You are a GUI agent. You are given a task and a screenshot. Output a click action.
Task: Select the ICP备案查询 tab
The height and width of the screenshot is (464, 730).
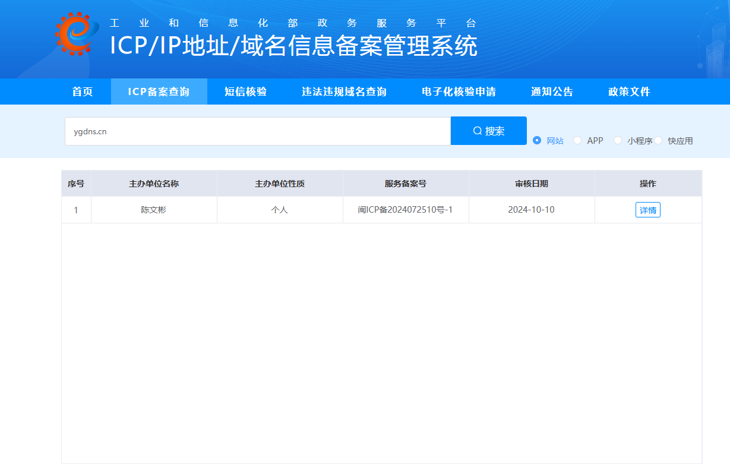point(159,91)
